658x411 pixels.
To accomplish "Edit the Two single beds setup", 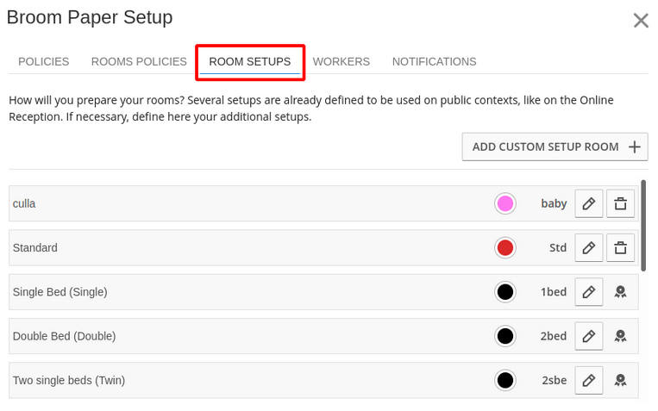I will (588, 380).
